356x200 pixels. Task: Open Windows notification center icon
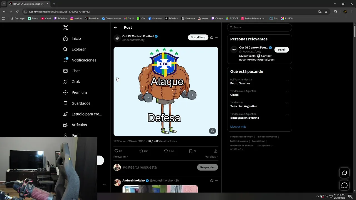[x=350, y=196]
